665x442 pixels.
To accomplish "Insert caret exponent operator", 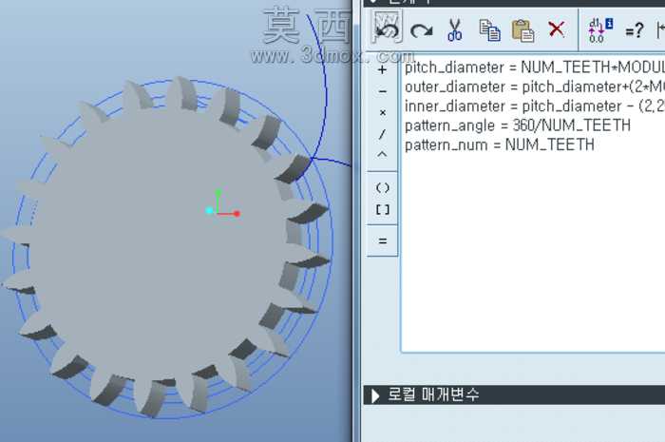I will point(382,154).
